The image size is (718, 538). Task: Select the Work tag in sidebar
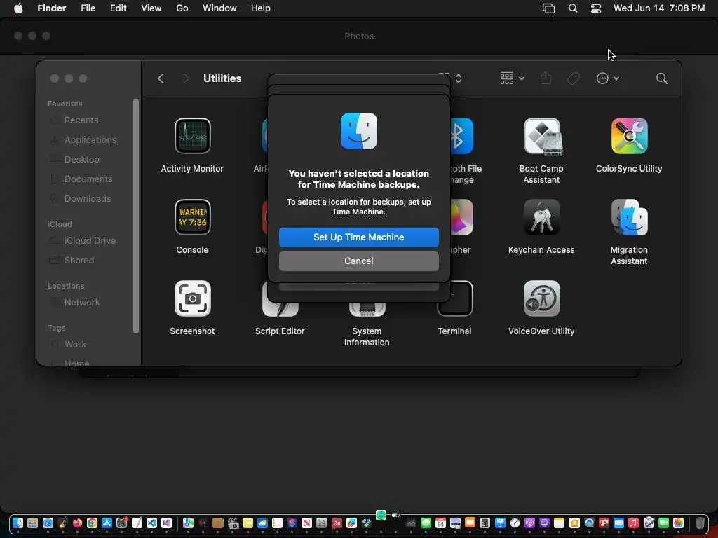pos(76,345)
